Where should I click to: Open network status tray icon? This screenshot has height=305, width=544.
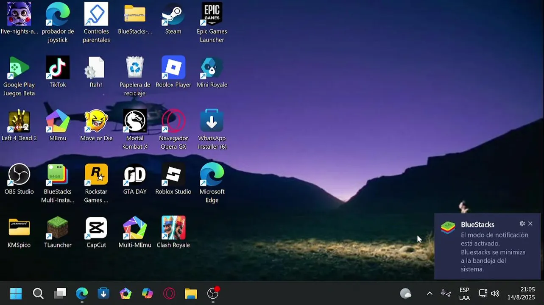(483, 293)
